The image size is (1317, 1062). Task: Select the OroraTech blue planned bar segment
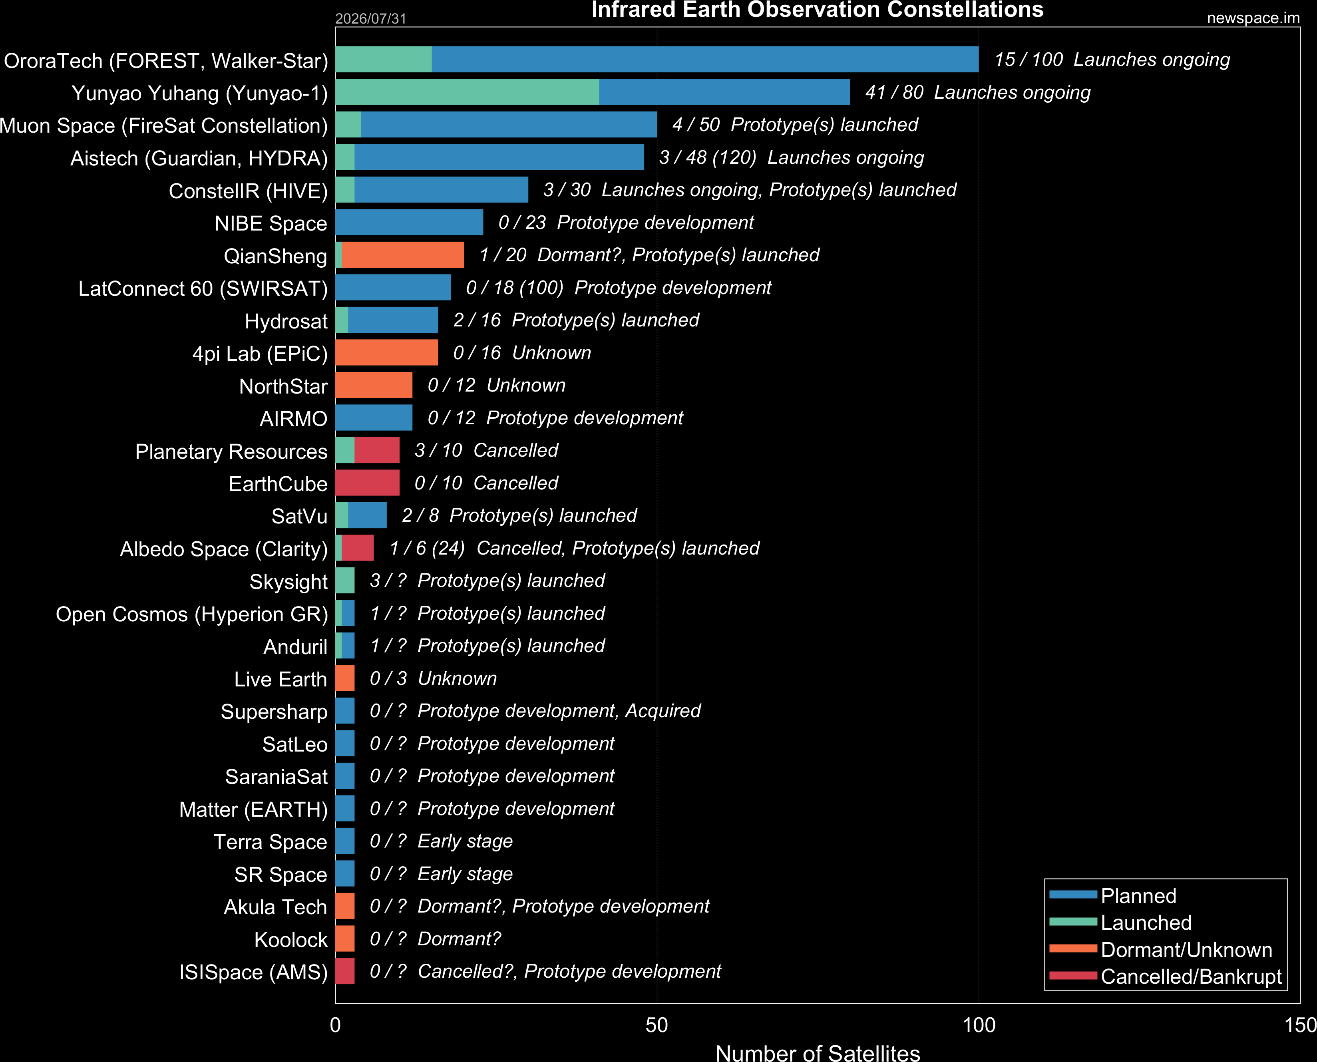[x=705, y=60]
